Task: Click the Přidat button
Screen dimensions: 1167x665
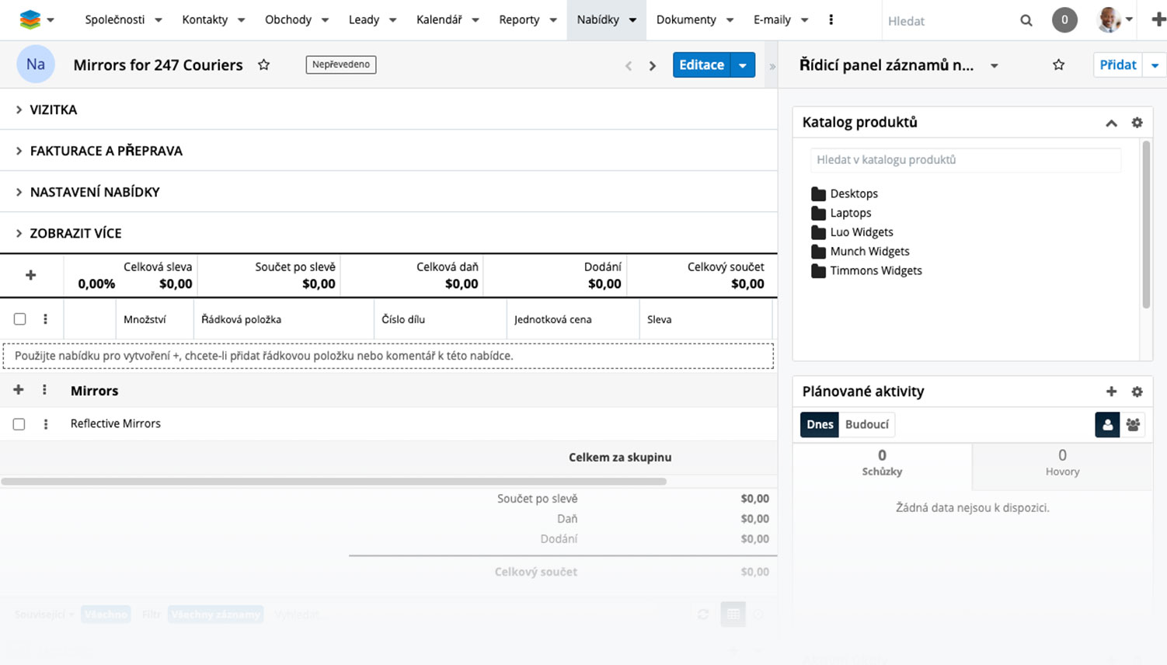Action: [1117, 65]
